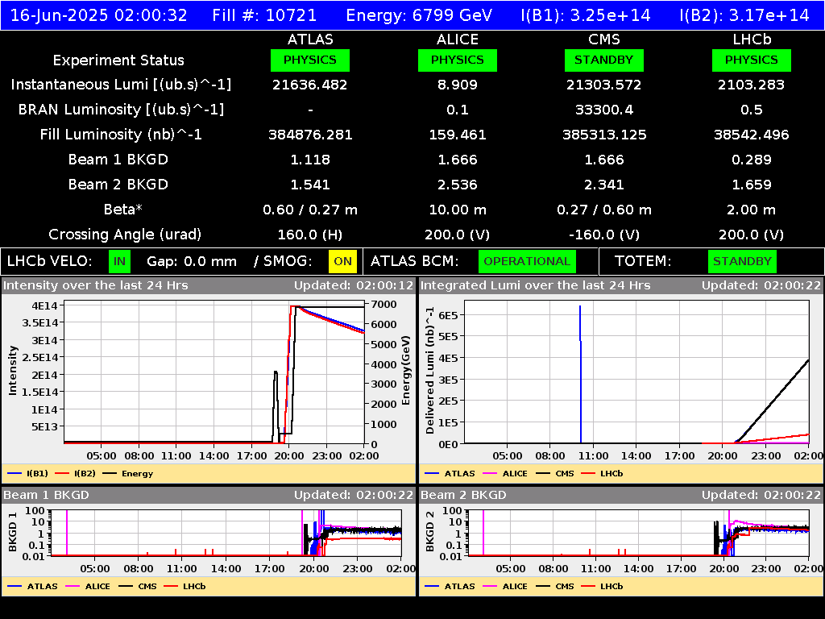Click the ATLAS PHYSICS status badge

[x=310, y=60]
